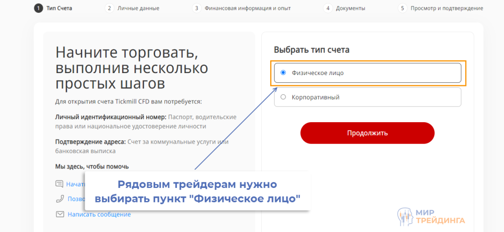Open the "Написать сообщение" link
The height and width of the screenshot is (232, 504).
(99, 214)
